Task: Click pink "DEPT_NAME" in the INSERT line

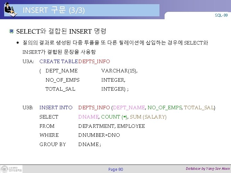Action: (x=129, y=108)
